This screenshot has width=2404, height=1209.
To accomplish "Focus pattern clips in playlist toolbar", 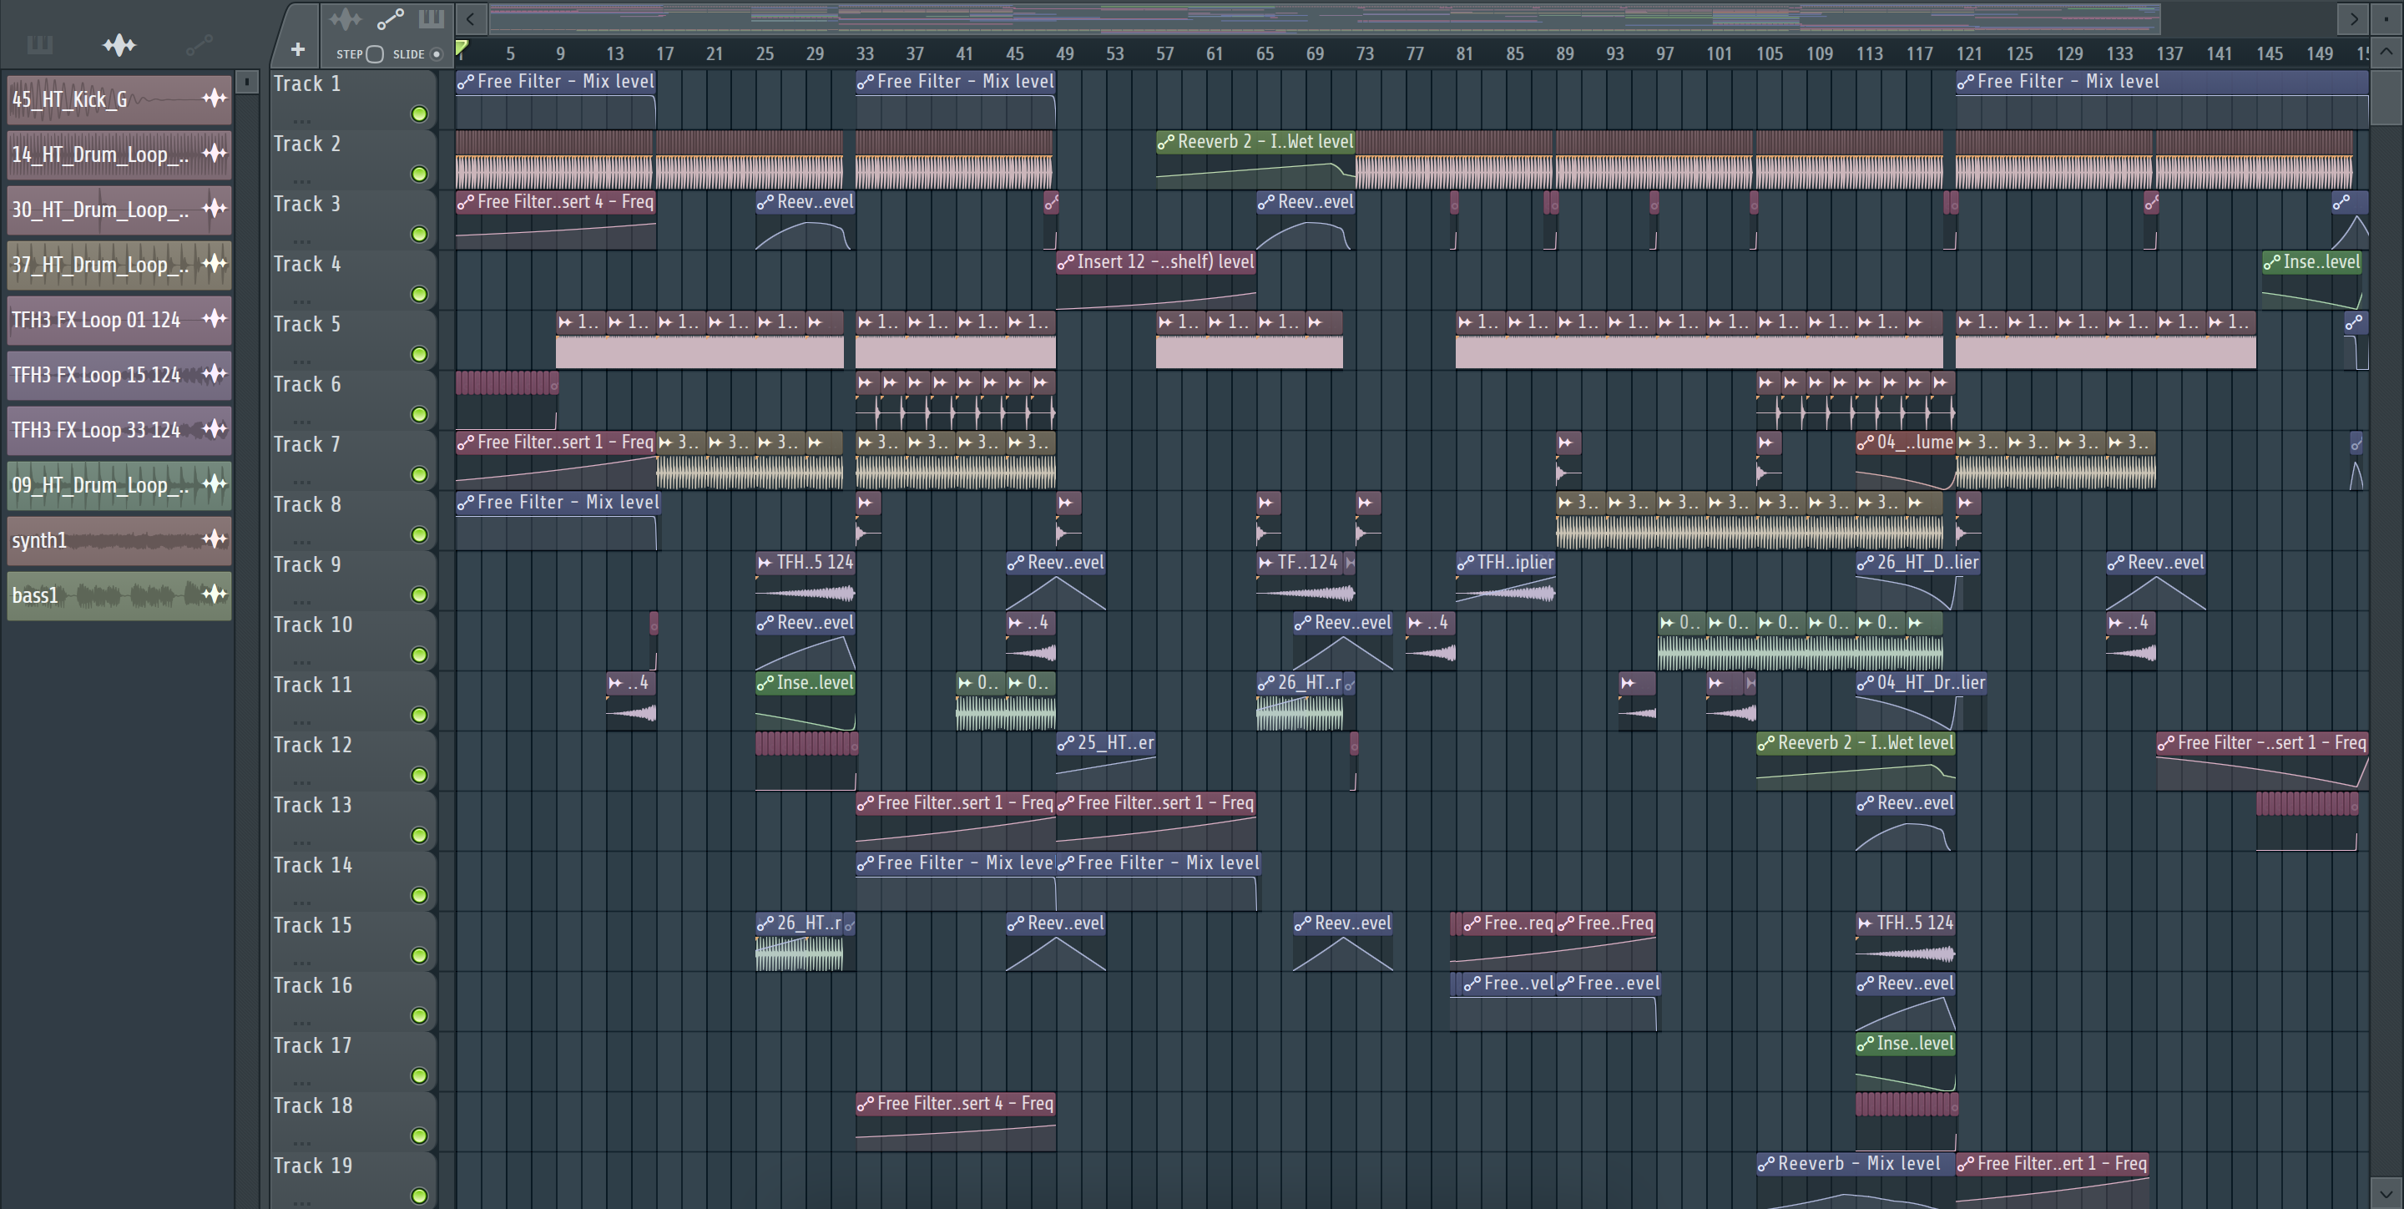I will pos(432,18).
